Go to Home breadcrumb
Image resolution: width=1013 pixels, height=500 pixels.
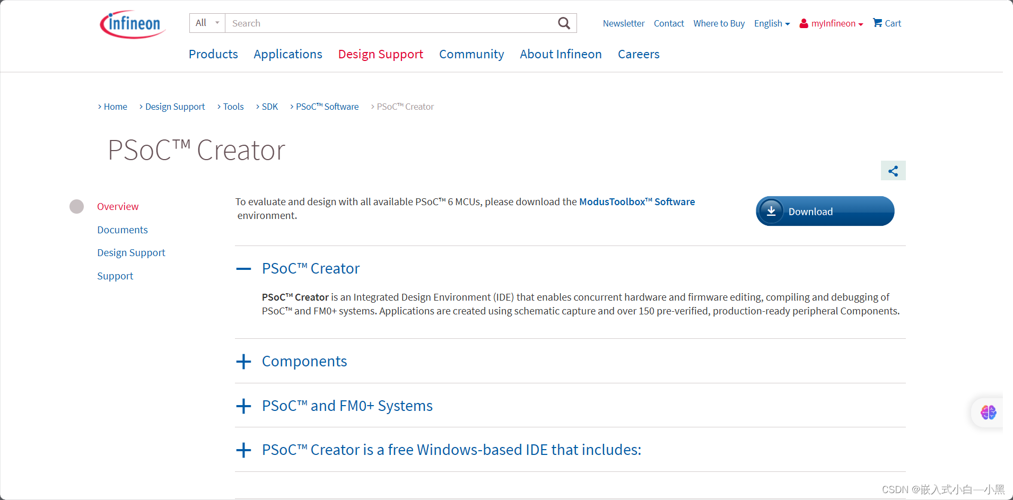(x=115, y=107)
